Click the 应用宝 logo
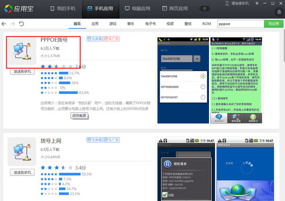285x201 pixels. (19, 9)
